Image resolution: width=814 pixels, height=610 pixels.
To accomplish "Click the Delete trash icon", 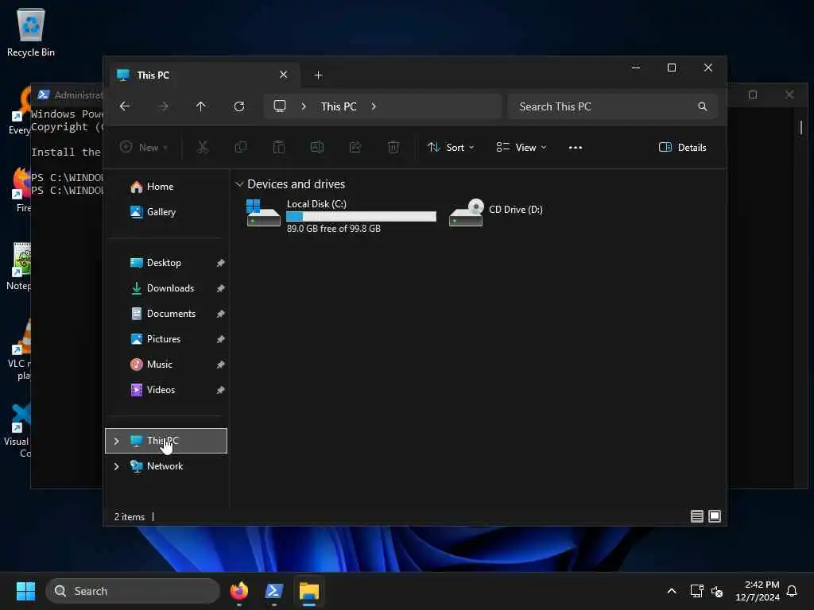I will tap(393, 147).
